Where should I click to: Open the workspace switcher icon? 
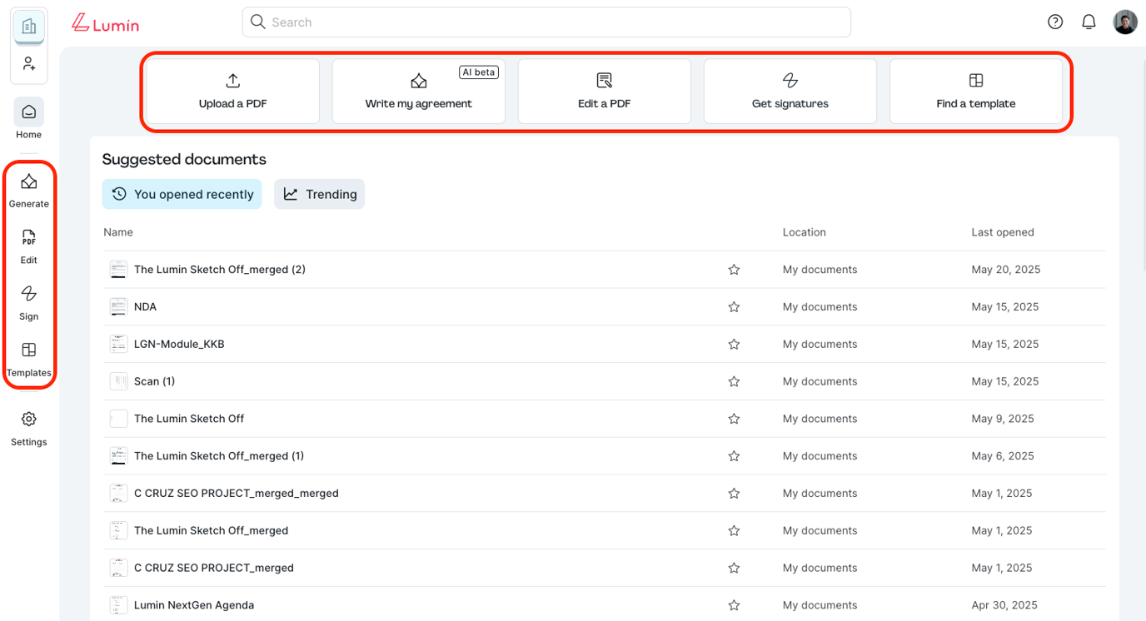pos(29,27)
